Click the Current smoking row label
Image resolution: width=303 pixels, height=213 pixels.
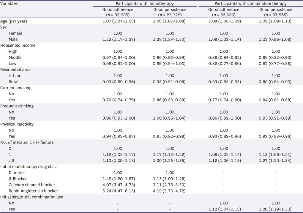[x=16, y=88]
